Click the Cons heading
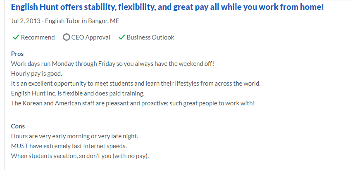This screenshot has width=355, height=170. click(18, 126)
